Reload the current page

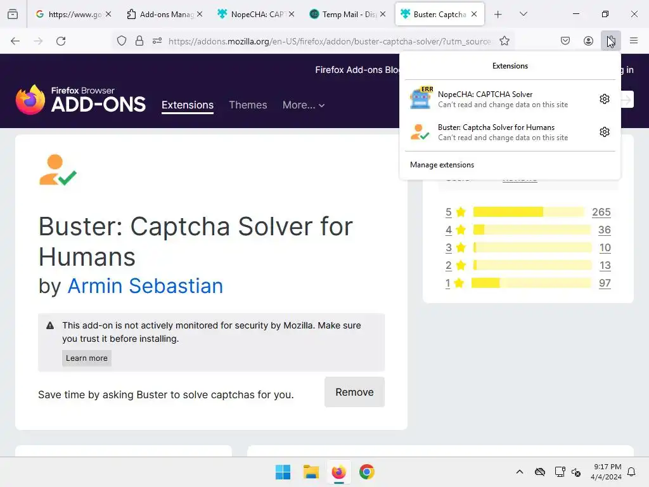61,41
